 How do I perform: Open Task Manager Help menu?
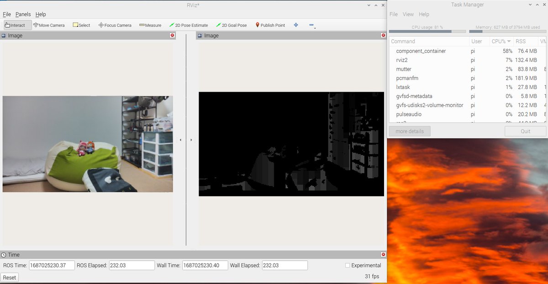coord(424,14)
